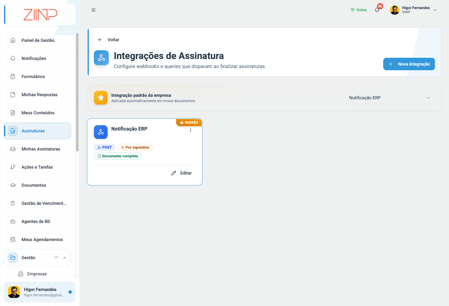Open Higor Fernandes profile card in sidebar
This screenshot has height=306, width=449.
point(40,292)
